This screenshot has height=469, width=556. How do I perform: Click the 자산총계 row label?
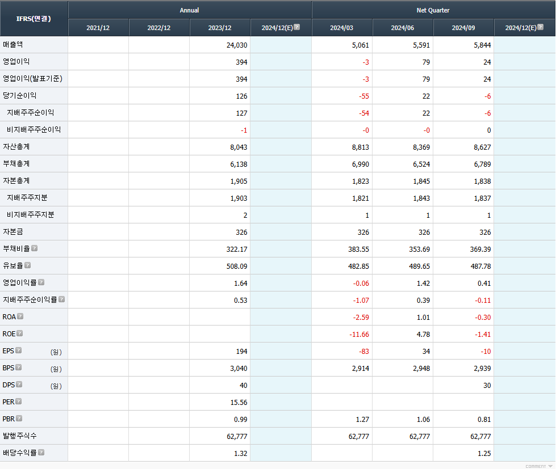16,146
